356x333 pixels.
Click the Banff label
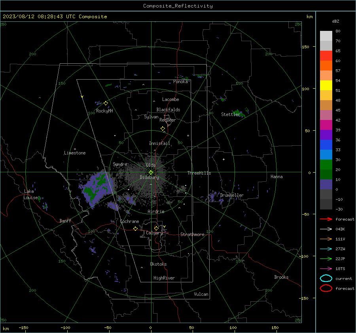65,221
